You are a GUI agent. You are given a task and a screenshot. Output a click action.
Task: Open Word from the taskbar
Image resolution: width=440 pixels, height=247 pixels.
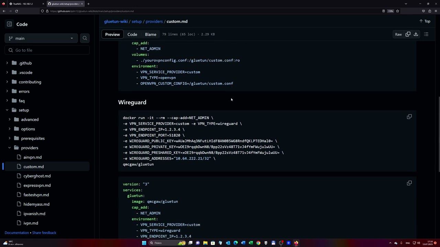[243, 243]
